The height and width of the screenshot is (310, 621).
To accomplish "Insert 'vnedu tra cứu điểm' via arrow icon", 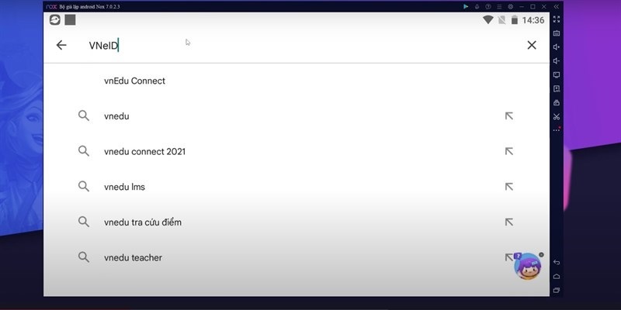I will tap(509, 222).
